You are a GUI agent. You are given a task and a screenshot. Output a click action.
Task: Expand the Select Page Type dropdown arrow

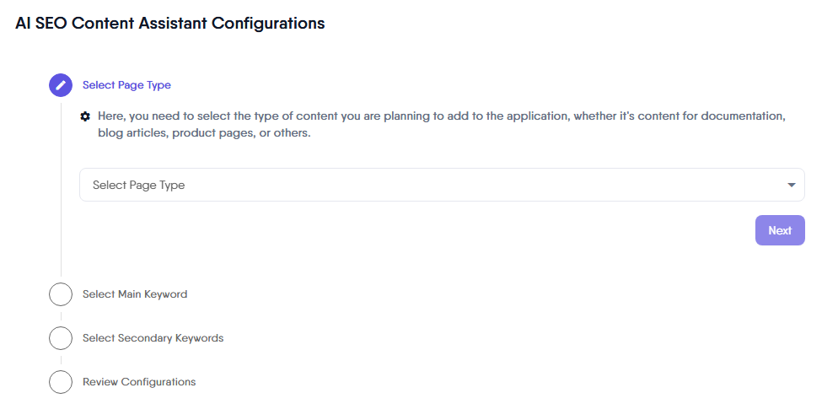pyautogui.click(x=791, y=185)
